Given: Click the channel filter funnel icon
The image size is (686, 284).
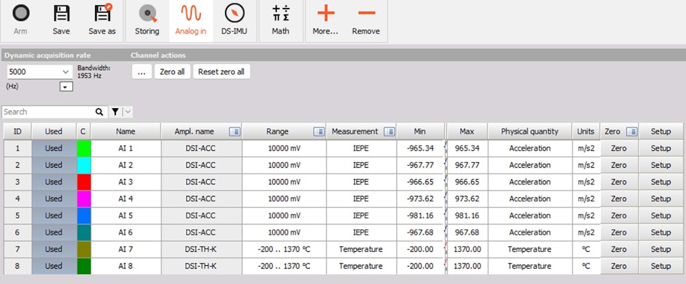Looking at the screenshot, I should [x=115, y=112].
